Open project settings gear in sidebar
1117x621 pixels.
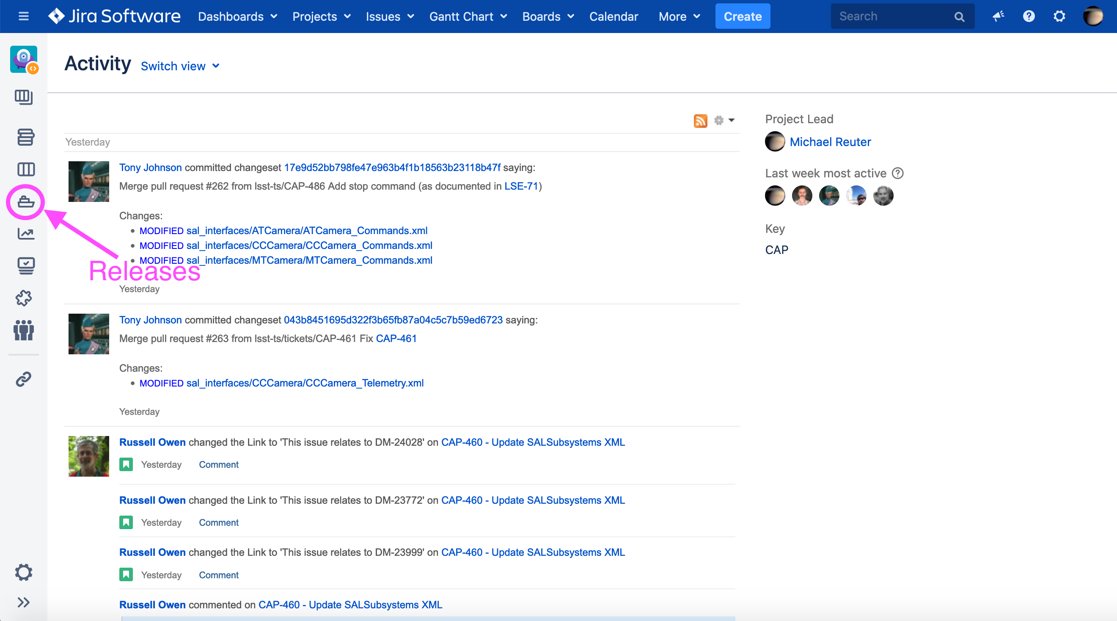24,572
